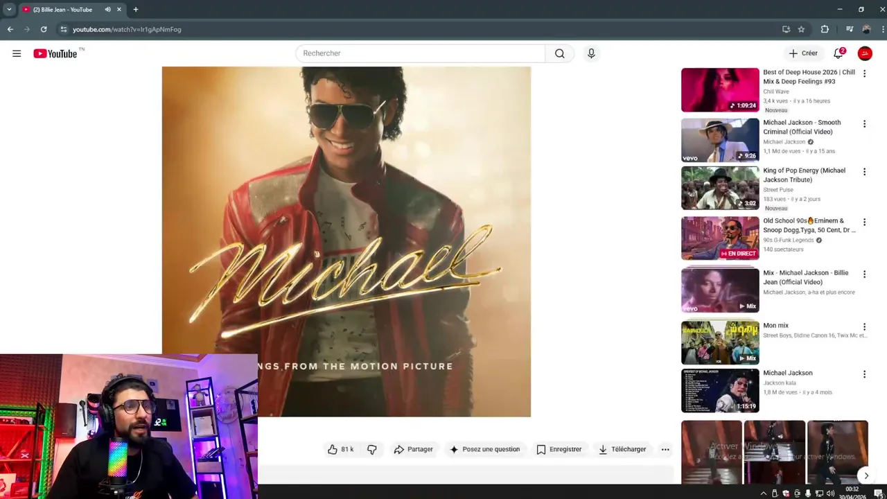
Task: Open the browser extensions puzzle icon
Action: [x=825, y=29]
